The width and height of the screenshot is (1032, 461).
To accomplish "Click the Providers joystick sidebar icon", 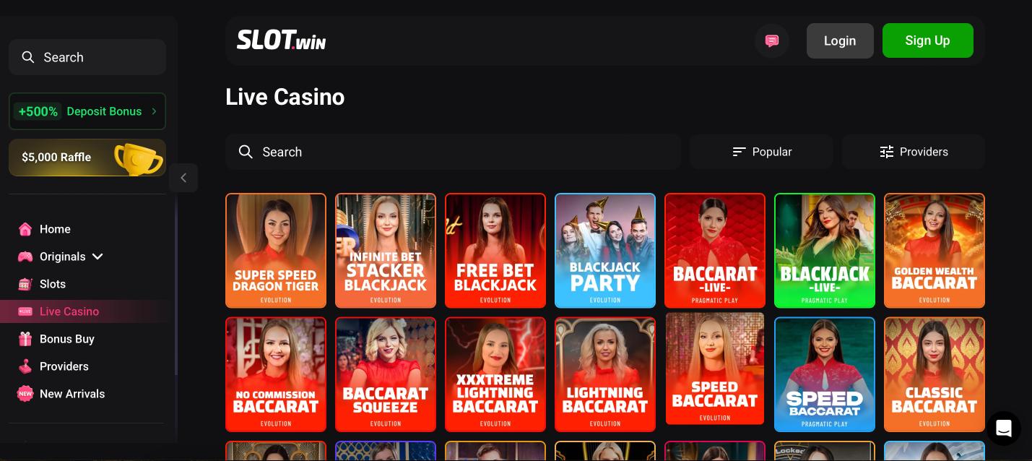I will tap(25, 366).
